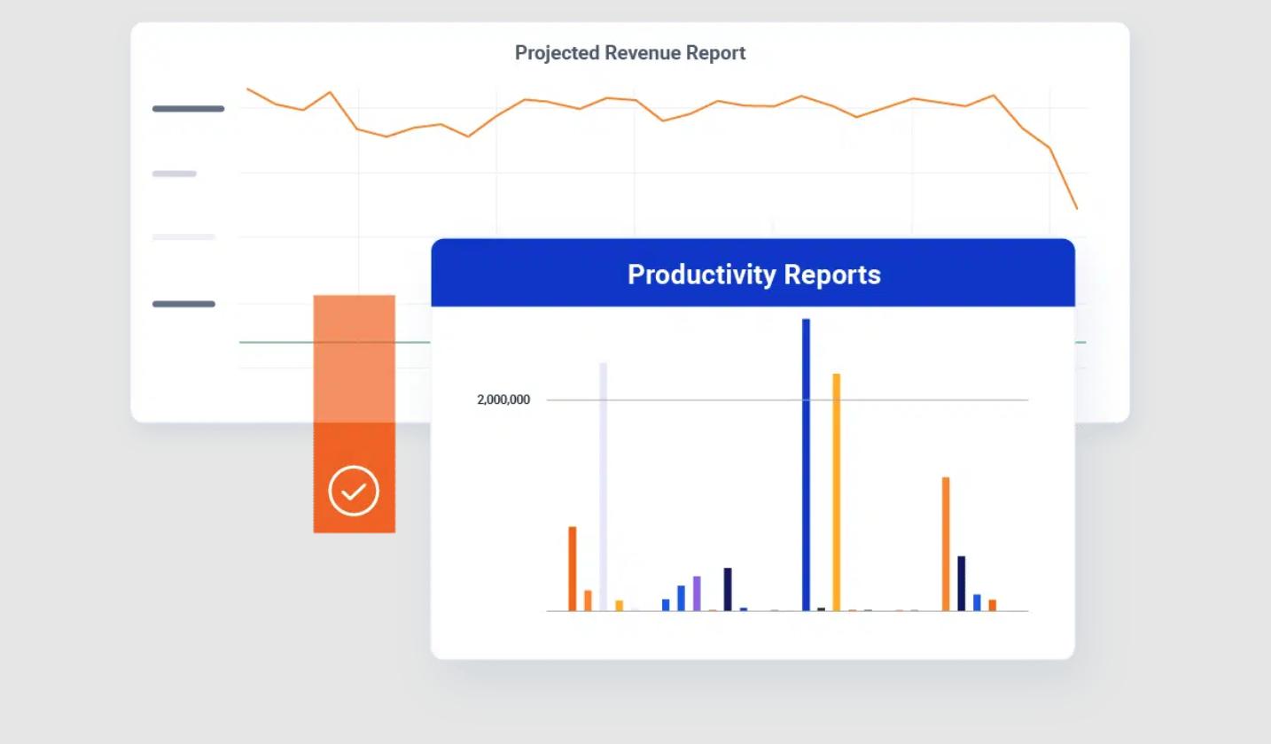Click the bottom dark gray legend line

coord(183,304)
